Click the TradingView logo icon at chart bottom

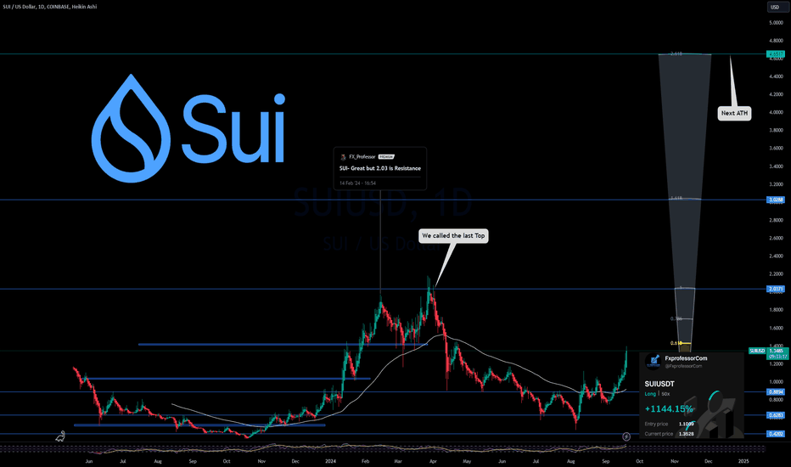pos(60,436)
